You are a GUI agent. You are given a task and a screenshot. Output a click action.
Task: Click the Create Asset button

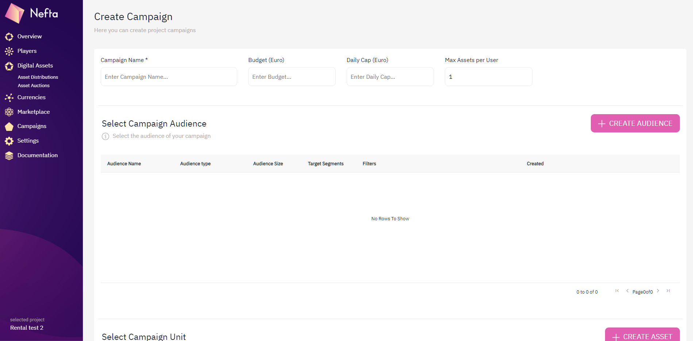click(x=642, y=334)
